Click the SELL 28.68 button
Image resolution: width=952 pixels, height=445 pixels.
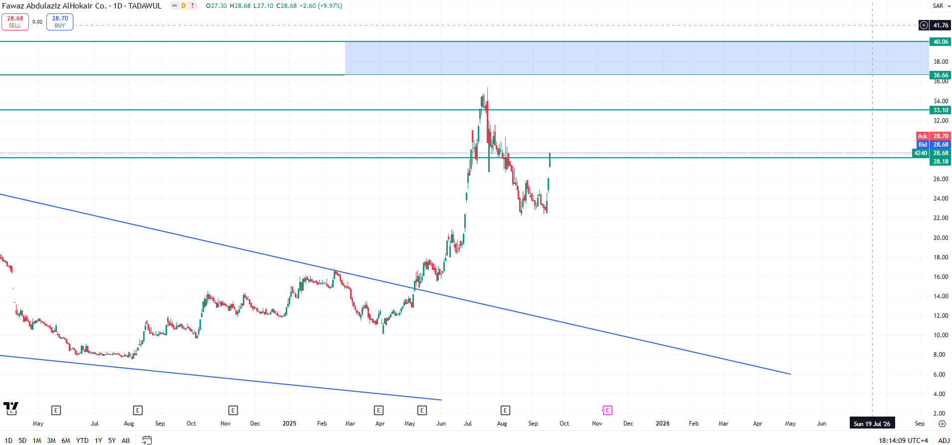tap(15, 22)
